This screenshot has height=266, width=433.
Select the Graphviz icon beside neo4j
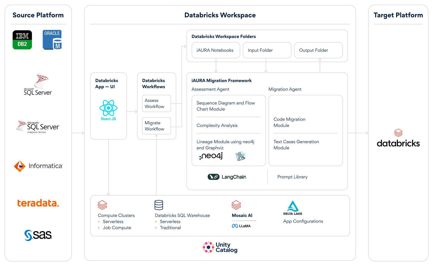point(240,156)
